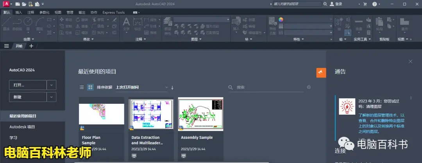Select the Rotate (旋转) tool
The height and width of the screenshot is (163, 422).
click(x=82, y=19)
